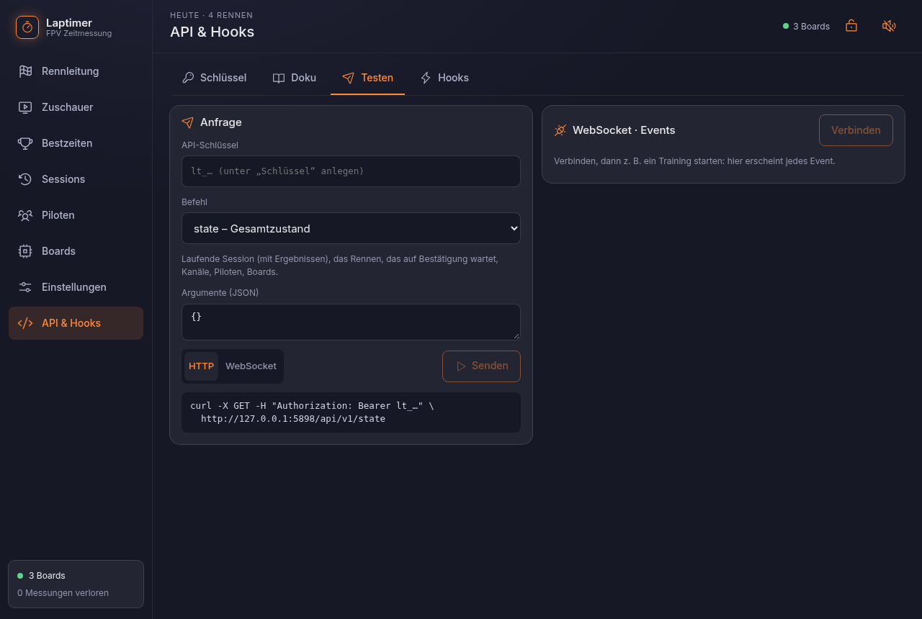Focus the API-Schlüssel input field

pos(351,171)
